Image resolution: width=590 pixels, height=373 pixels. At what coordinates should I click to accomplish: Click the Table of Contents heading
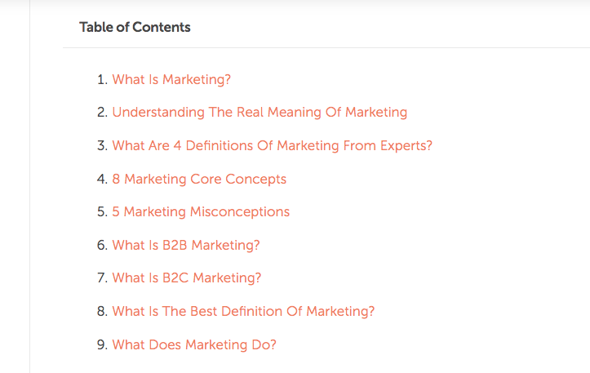click(135, 27)
